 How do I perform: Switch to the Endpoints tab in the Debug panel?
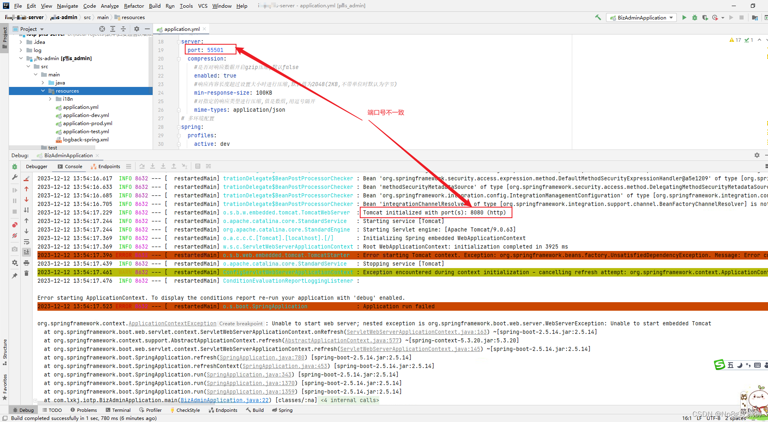click(105, 166)
